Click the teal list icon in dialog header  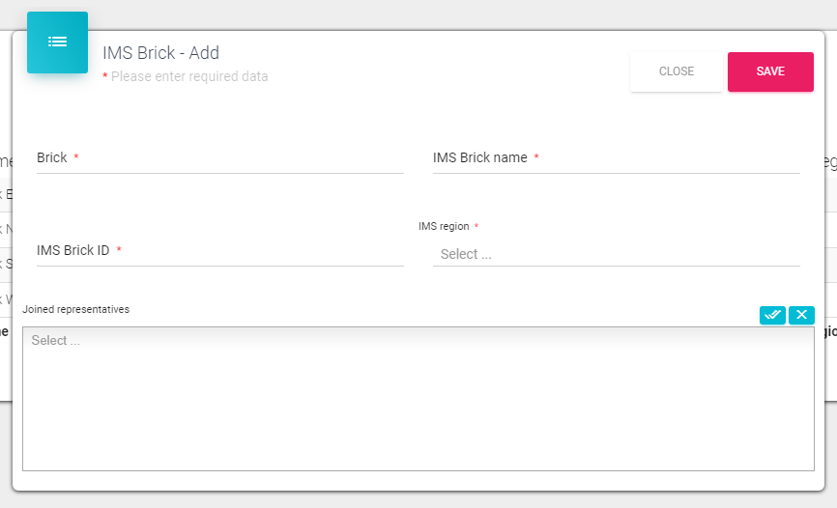coord(57,42)
